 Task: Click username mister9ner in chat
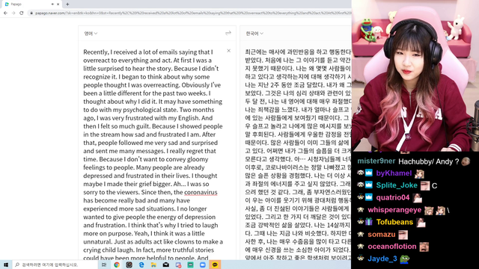[376, 161]
